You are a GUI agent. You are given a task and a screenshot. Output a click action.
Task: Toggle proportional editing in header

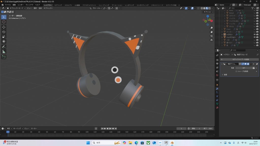117,8
